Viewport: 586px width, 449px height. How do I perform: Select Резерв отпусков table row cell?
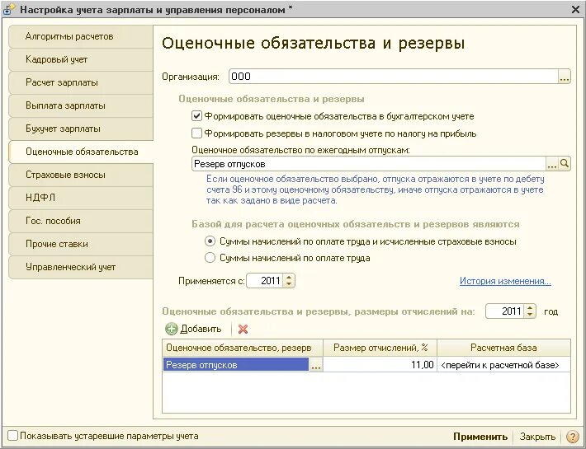tap(236, 365)
